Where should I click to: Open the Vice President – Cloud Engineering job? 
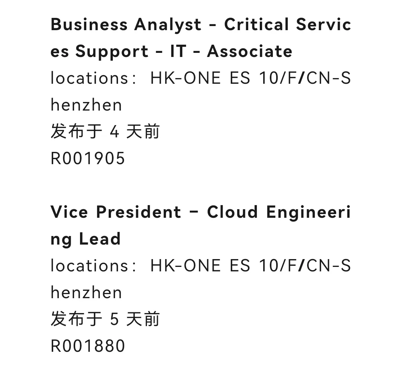201,226
